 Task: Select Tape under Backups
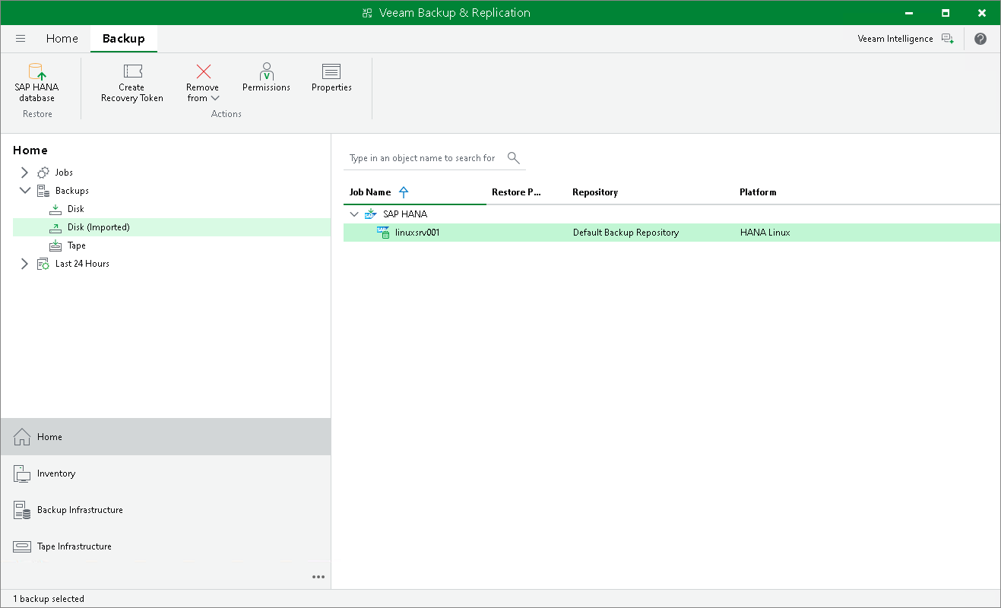[x=77, y=245]
